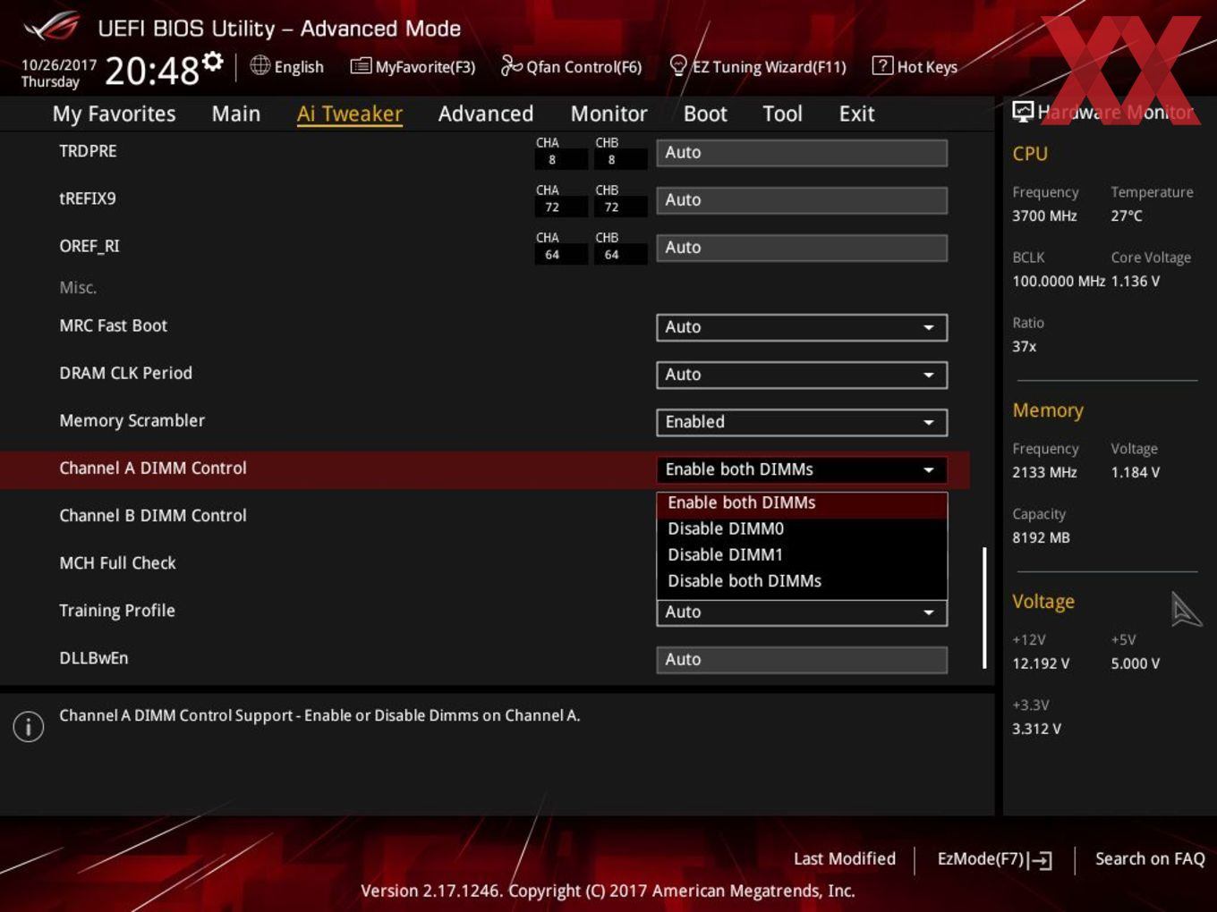The height and width of the screenshot is (912, 1217).
Task: Choose Disable DIMM0 option
Action: point(802,529)
